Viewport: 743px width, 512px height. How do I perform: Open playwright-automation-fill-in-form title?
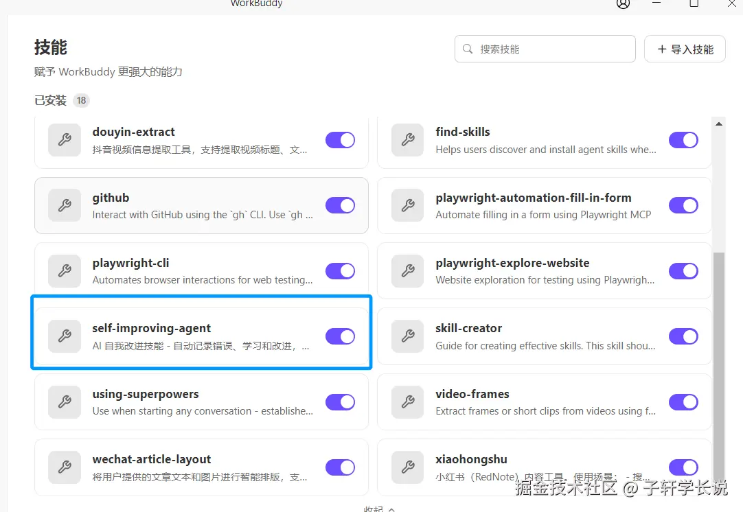point(534,198)
